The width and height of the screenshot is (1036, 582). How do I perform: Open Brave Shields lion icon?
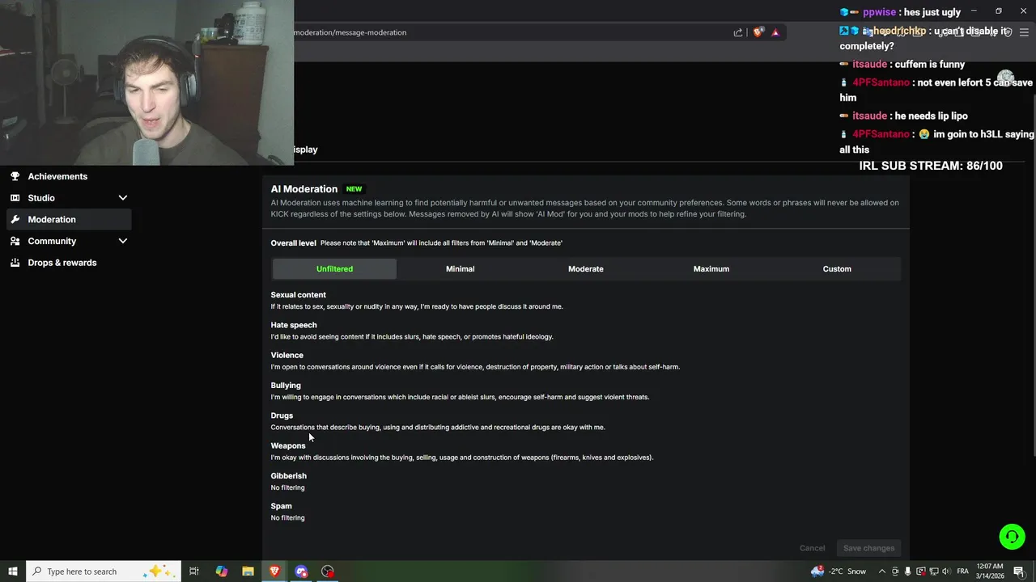click(758, 32)
